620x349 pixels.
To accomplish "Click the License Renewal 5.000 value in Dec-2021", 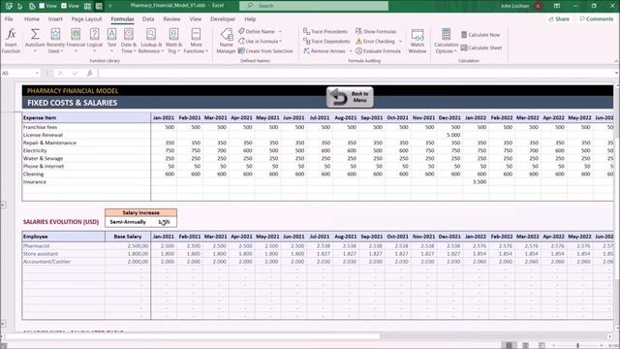I will pos(453,135).
